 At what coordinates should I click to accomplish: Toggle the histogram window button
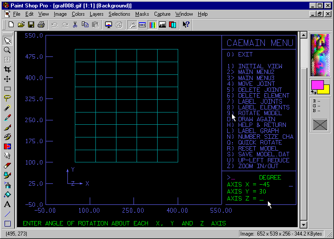pos(162,25)
